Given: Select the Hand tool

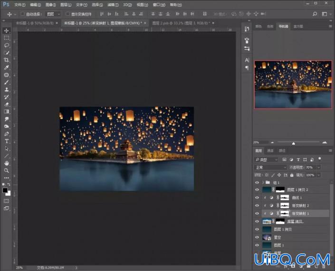Looking at the screenshot, I should pyautogui.click(x=6, y=163).
